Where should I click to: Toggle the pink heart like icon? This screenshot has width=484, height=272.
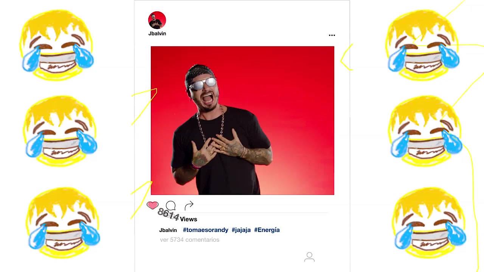152,205
